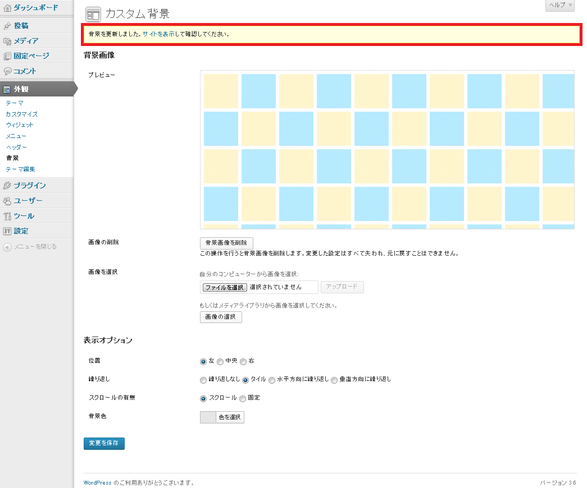Open the ウィジェット submenu item
The width and height of the screenshot is (587, 488).
(x=20, y=125)
